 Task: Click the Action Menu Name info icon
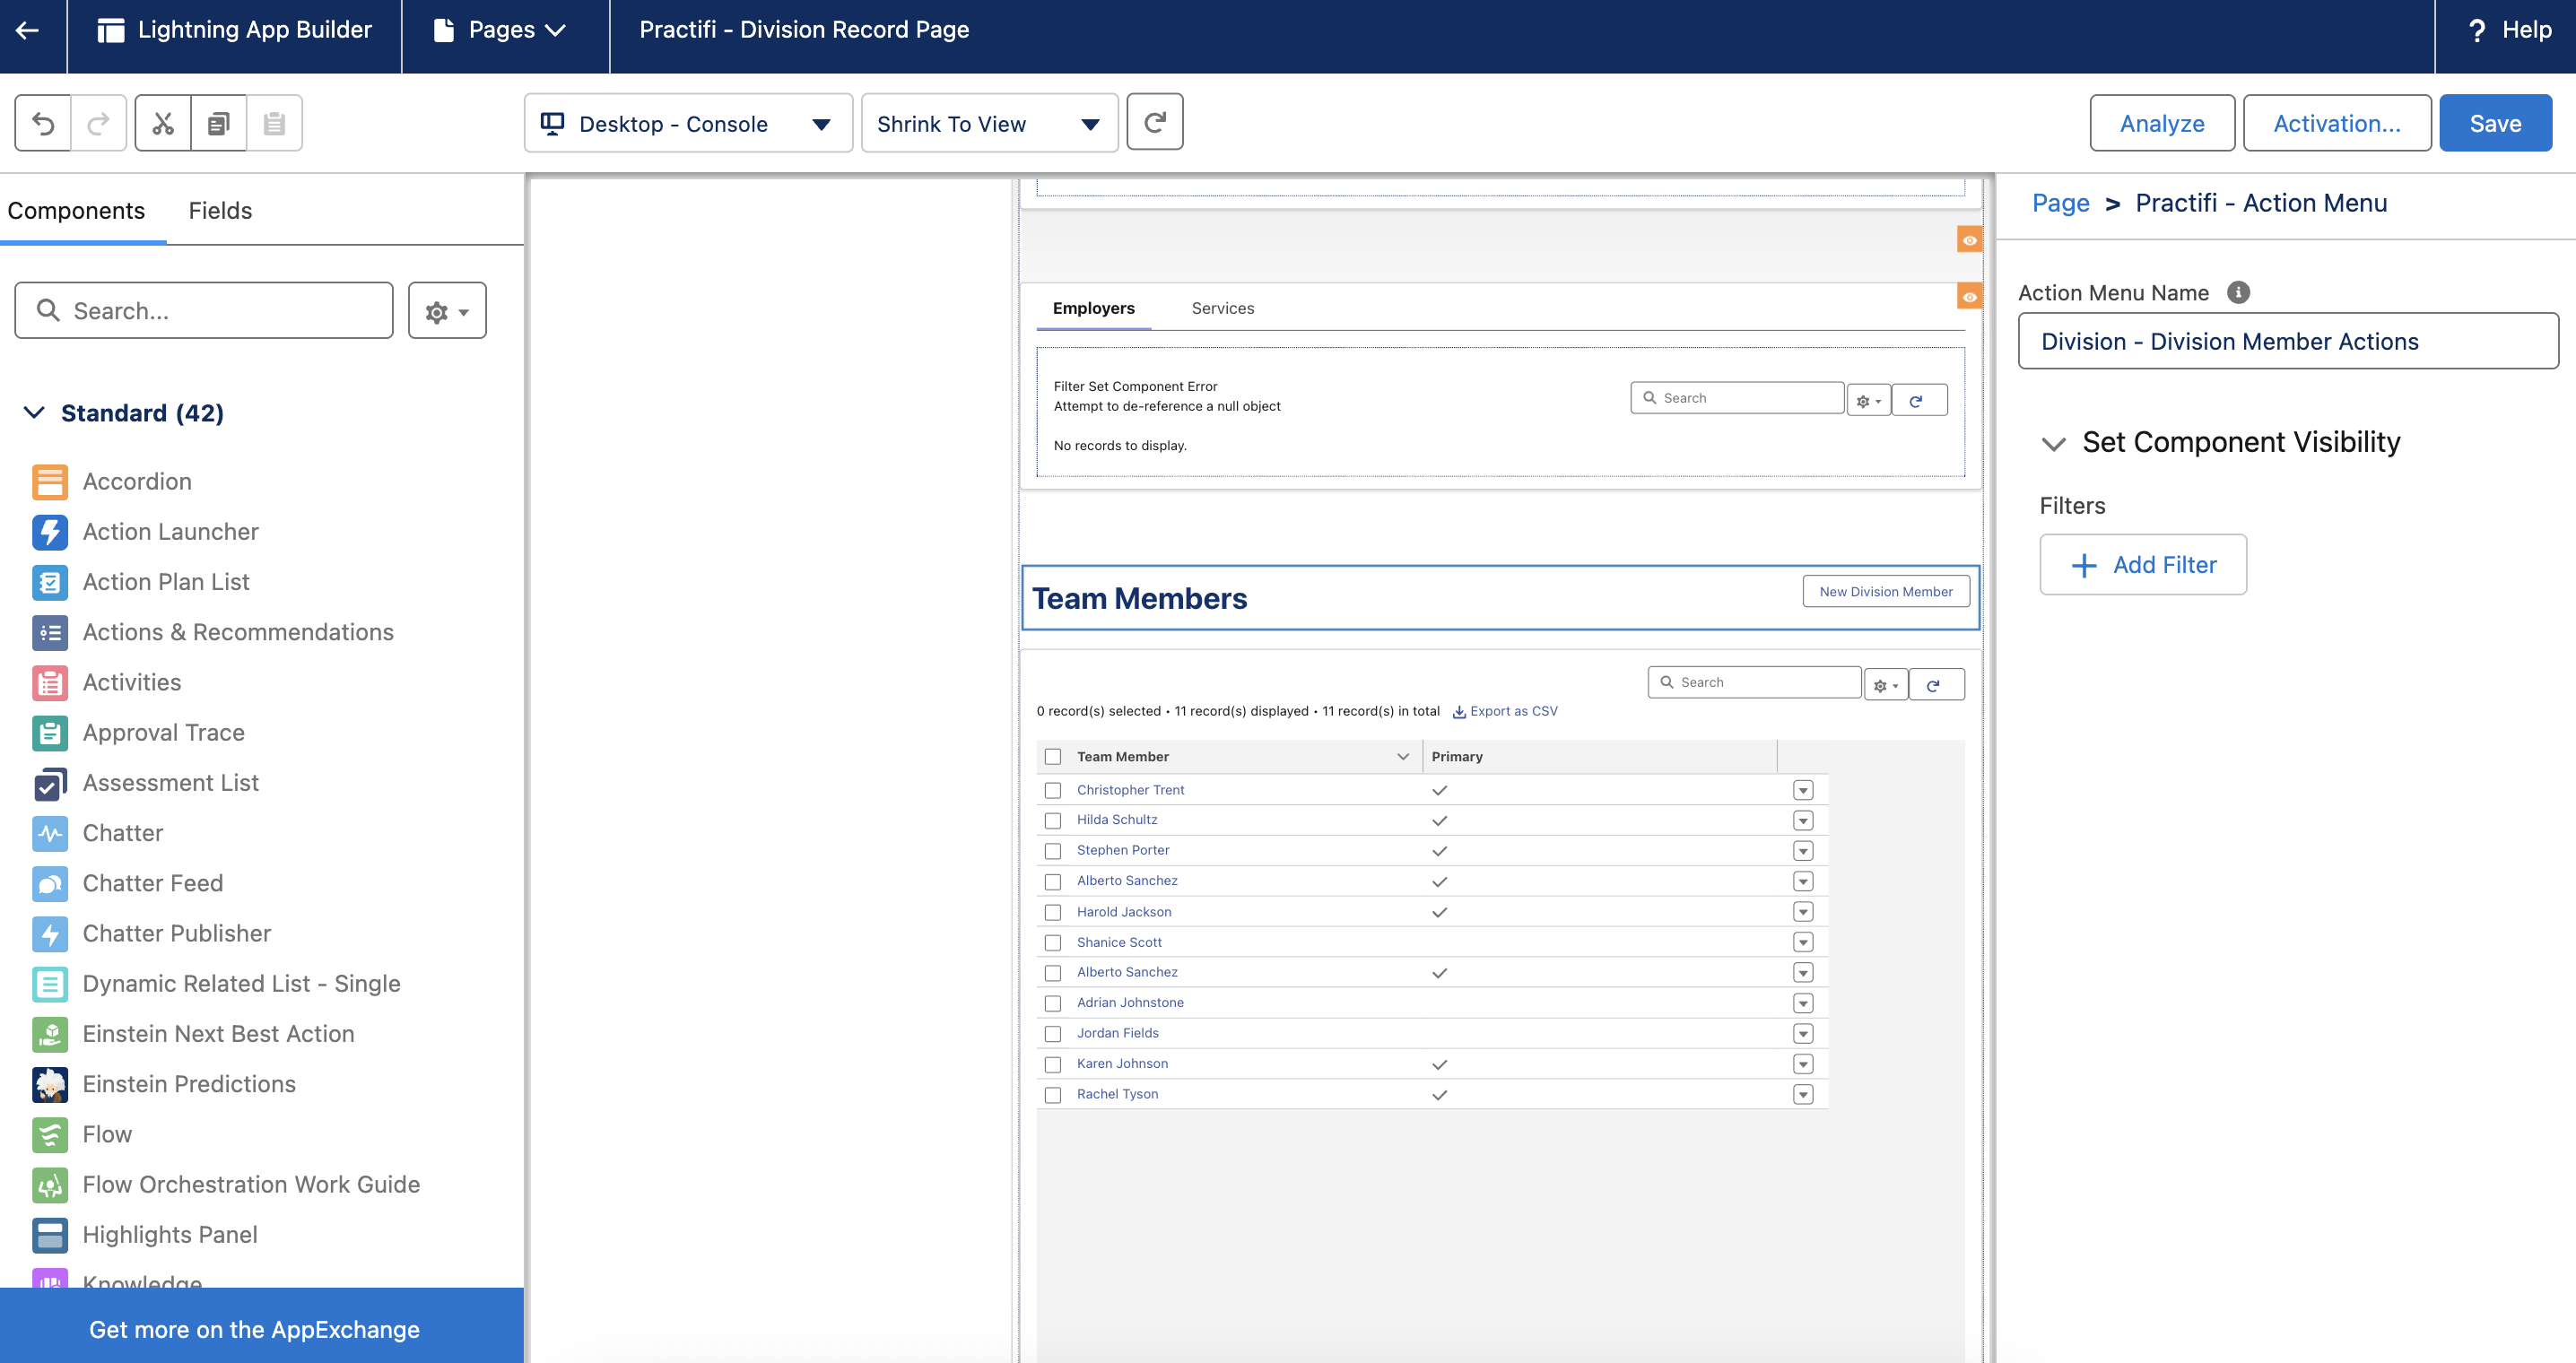click(2238, 292)
